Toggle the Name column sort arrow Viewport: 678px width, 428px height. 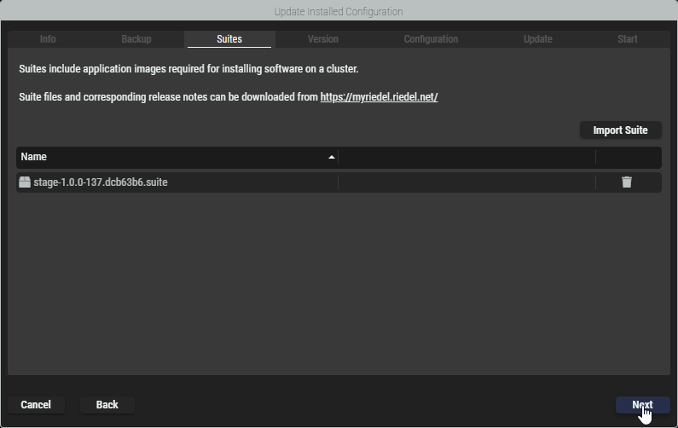coord(332,158)
